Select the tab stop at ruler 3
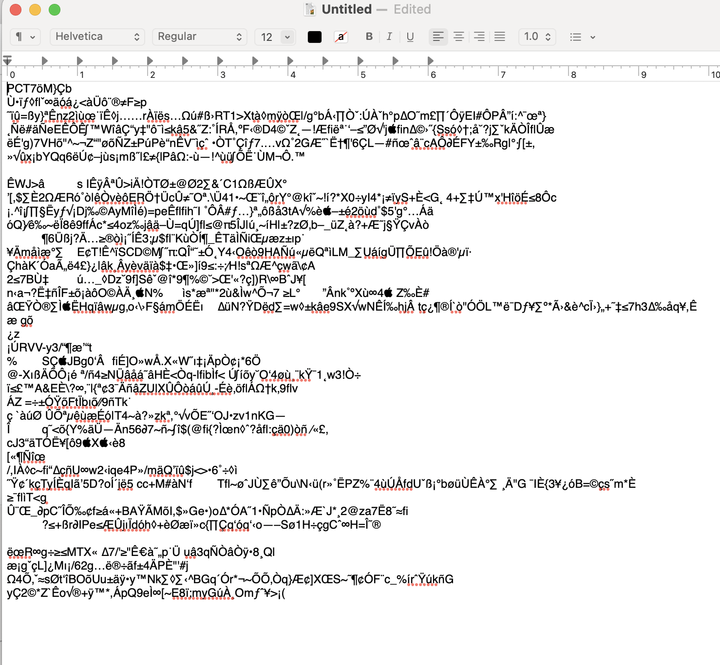 tap(220, 61)
